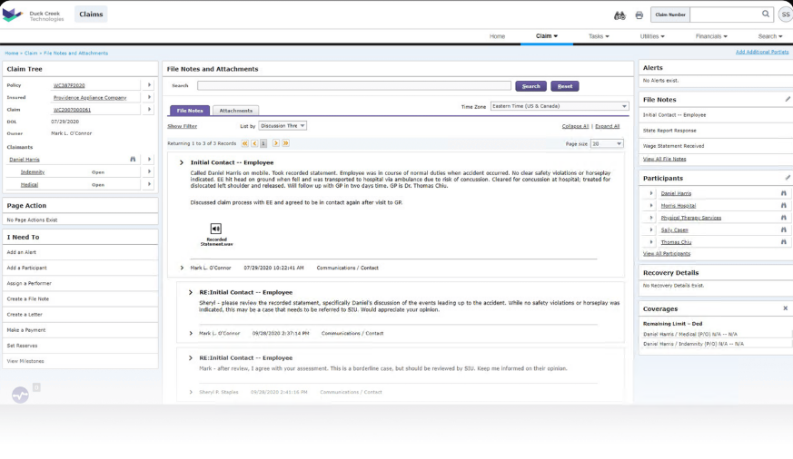
Task: Click arrow button in Medical row
Action: coord(149,184)
